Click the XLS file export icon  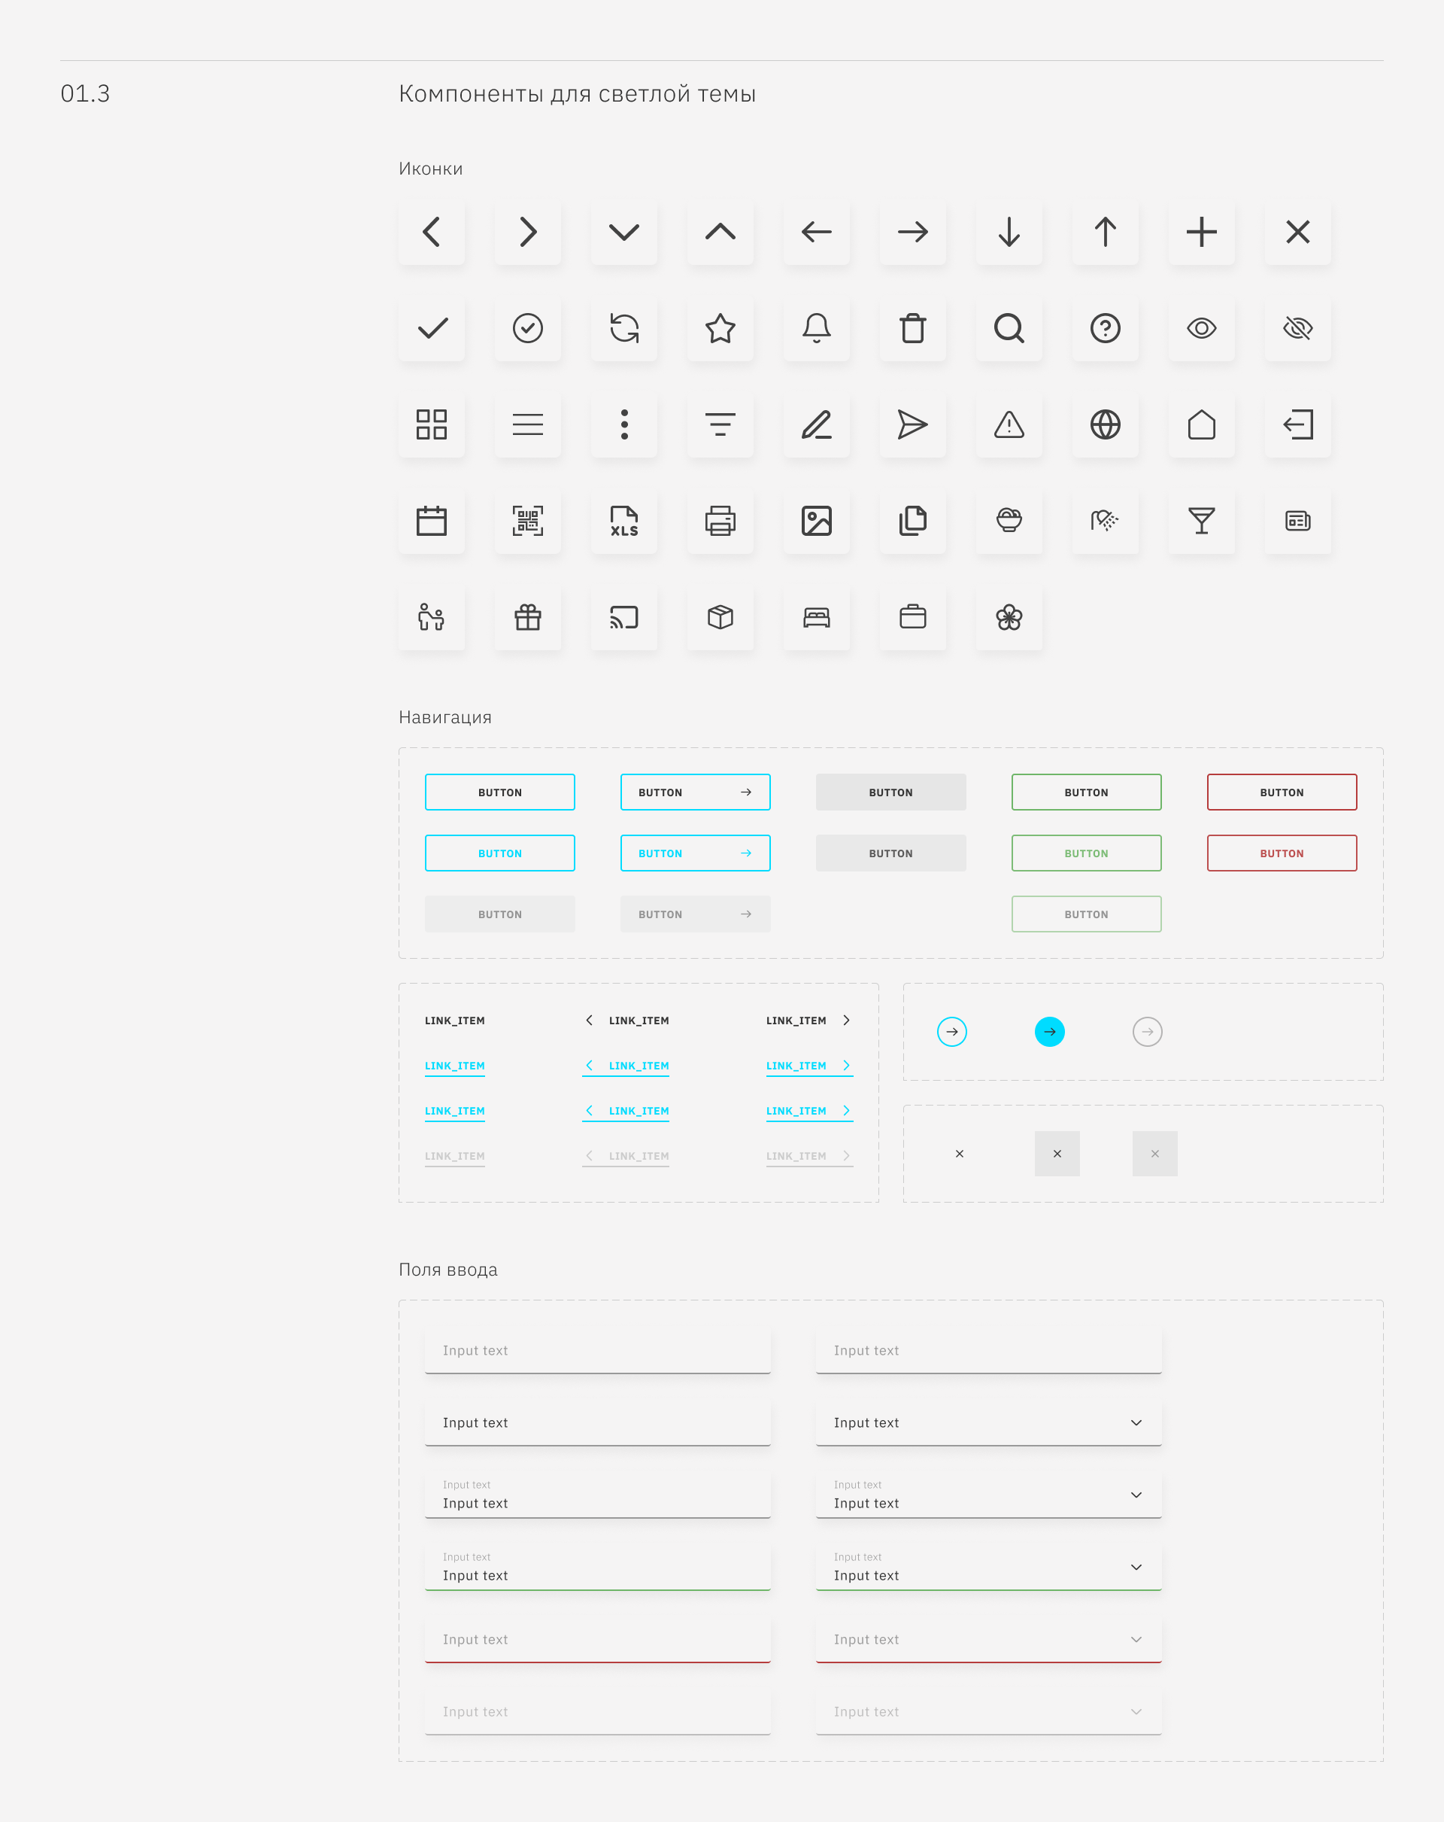tap(624, 521)
